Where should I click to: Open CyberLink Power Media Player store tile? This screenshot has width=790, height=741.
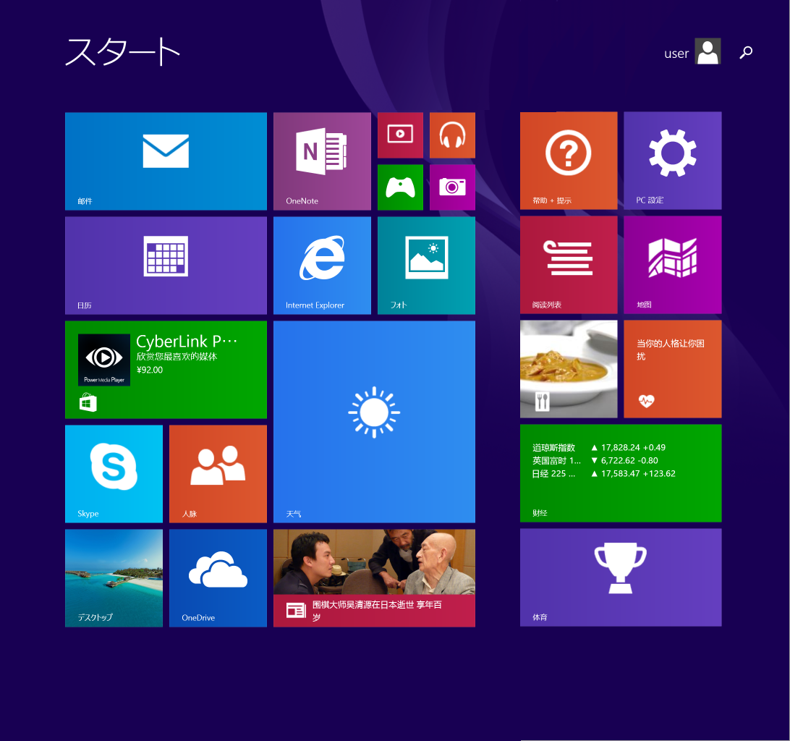166,370
